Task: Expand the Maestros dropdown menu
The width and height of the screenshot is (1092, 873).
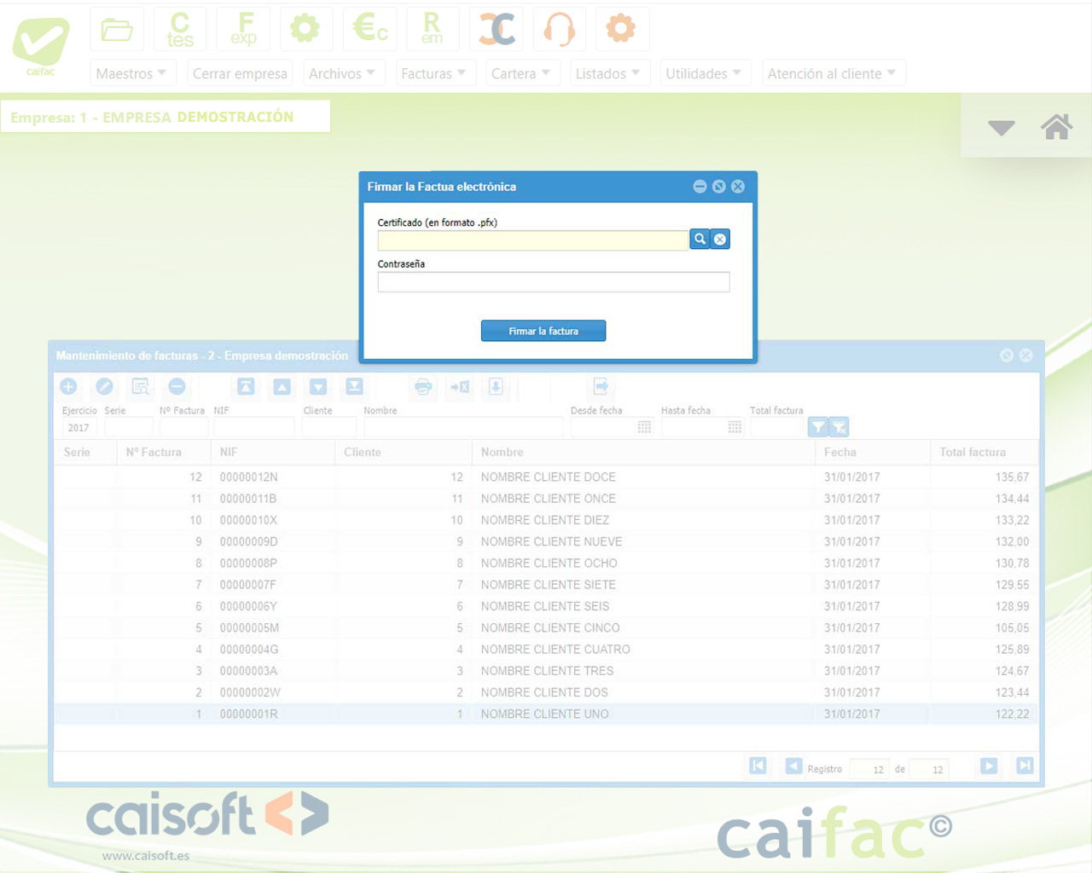Action: 131,73
